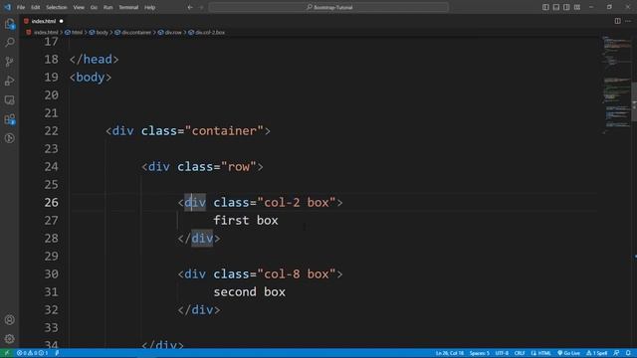
Task: Toggle the bottom panel layout icon
Action: (x=556, y=7)
